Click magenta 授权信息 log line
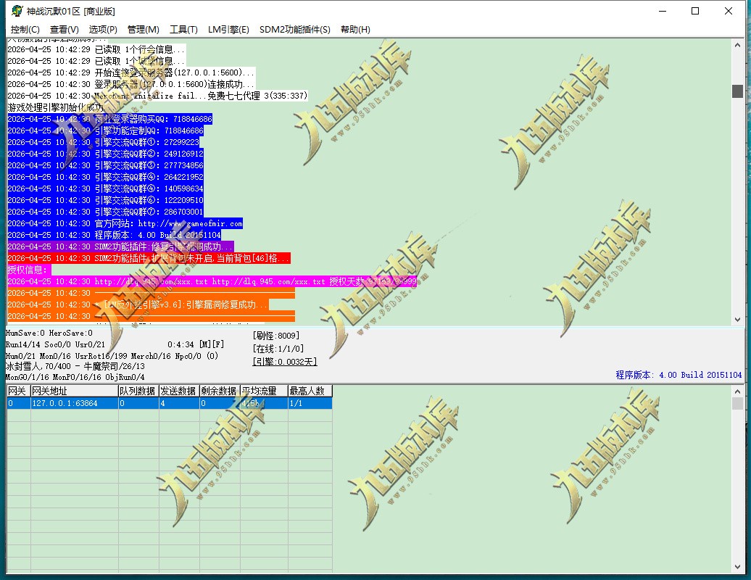 tap(29, 270)
